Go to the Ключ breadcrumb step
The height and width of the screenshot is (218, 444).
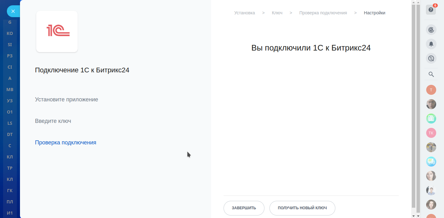pos(277,13)
